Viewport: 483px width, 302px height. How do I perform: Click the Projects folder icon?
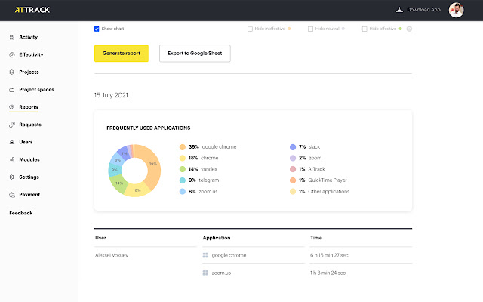click(x=12, y=72)
